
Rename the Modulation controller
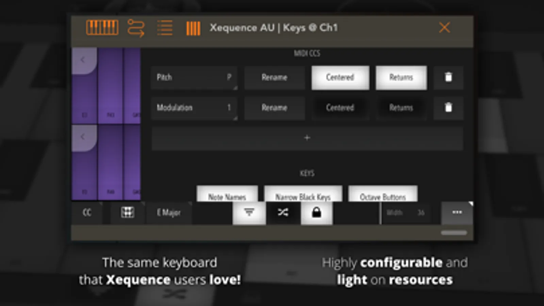point(274,108)
